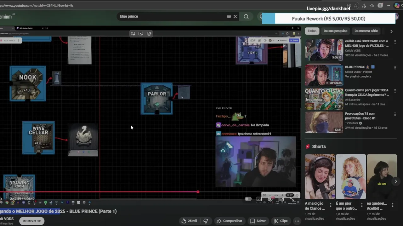This screenshot has height=226, width=403.
Task: Click the YouTube search magnifier button
Action: click(246, 17)
